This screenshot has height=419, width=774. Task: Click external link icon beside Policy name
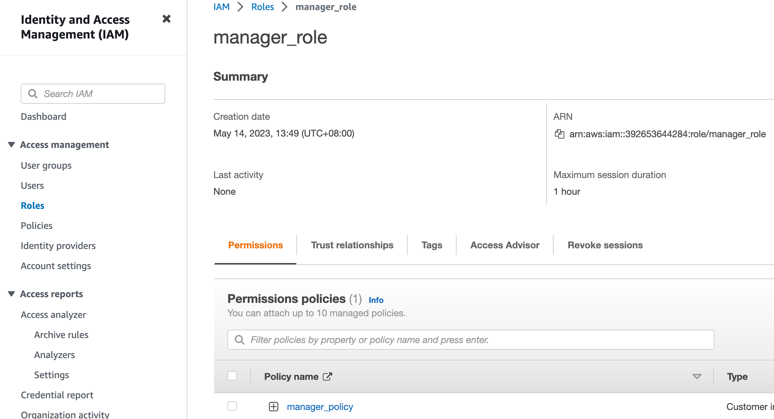tap(327, 376)
